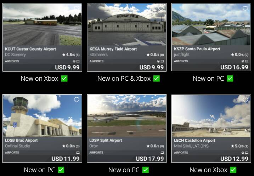Screen dimensions: 254x176
Task: Click the USD 16.99 price on KSZP
Action: click(x=234, y=67)
